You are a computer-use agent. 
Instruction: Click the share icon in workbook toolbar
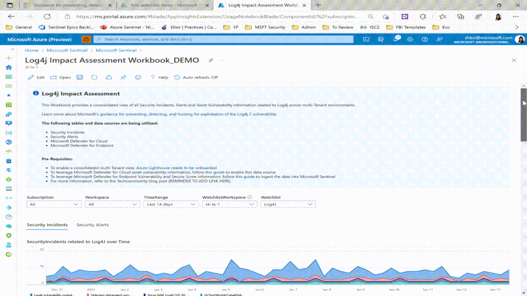pos(109,77)
